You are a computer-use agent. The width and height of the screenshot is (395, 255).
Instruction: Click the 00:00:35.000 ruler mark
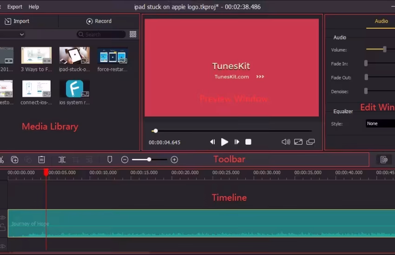click(x=308, y=172)
